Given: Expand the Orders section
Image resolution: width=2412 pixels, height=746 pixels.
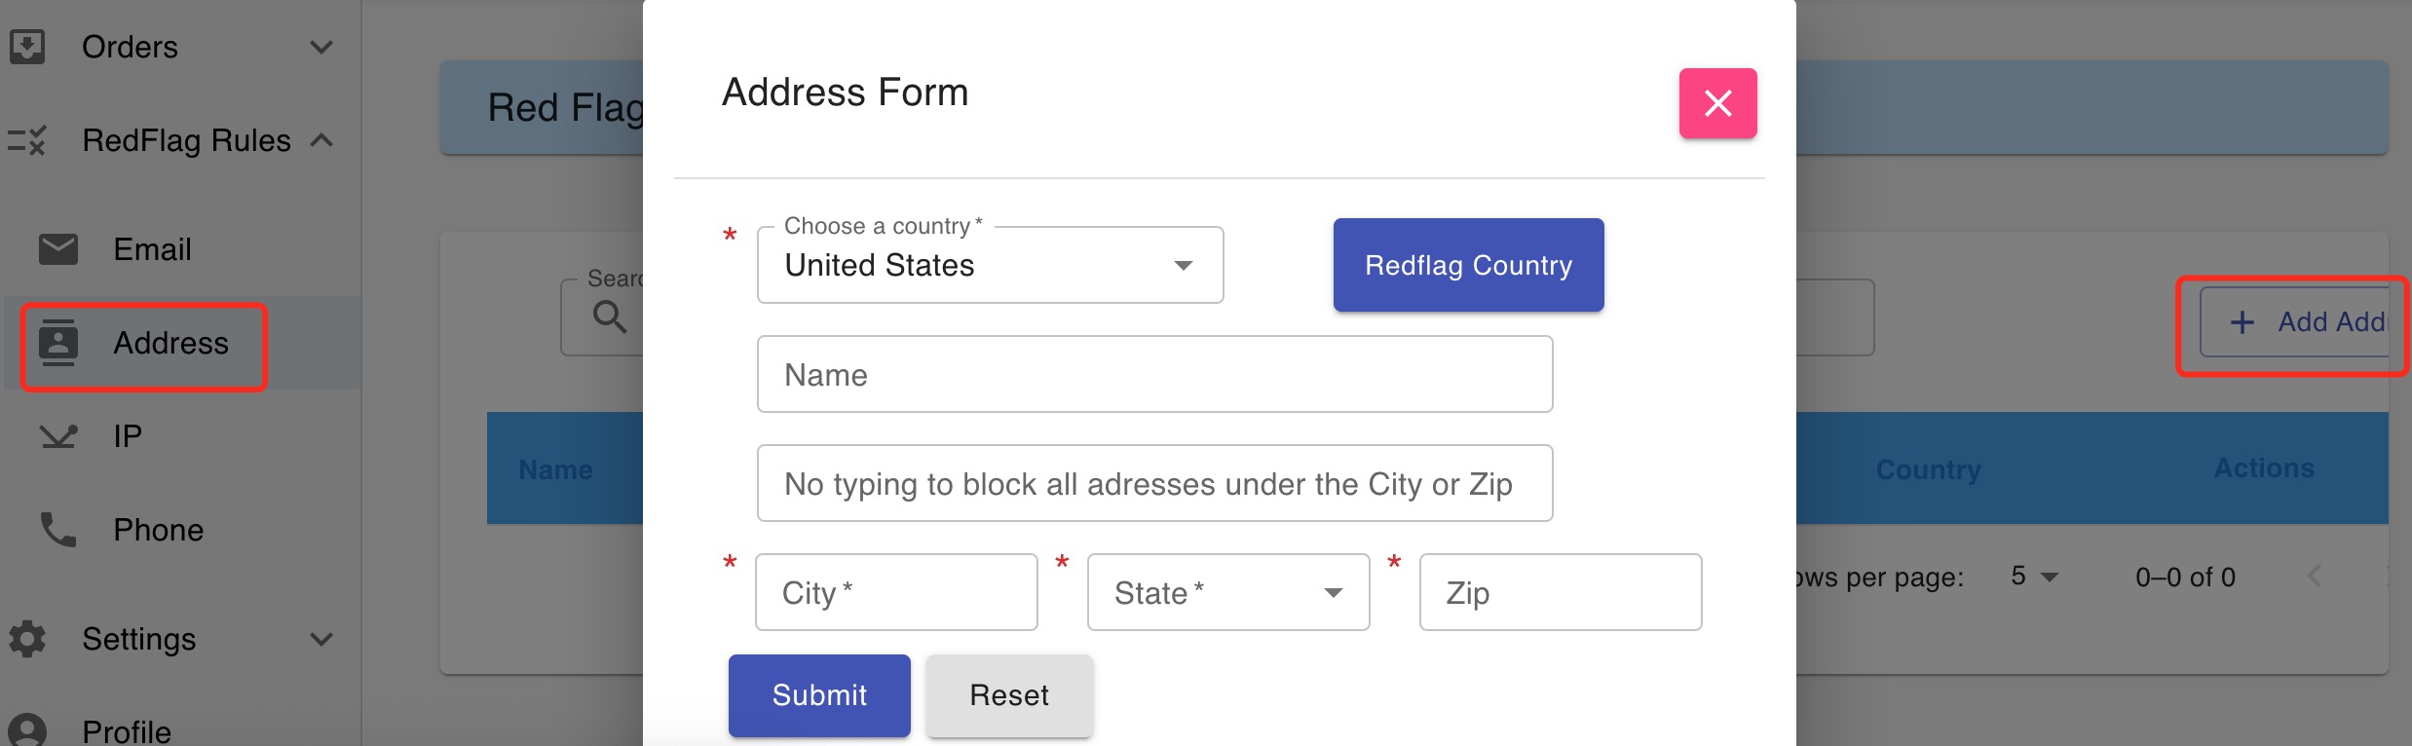Looking at the screenshot, I should (321, 46).
